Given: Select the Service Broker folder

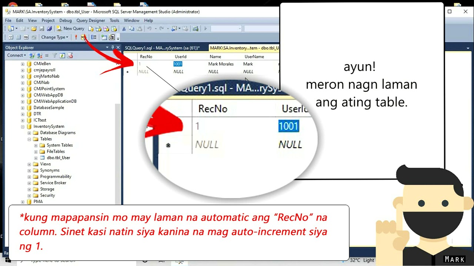Looking at the screenshot, I should point(53,183).
